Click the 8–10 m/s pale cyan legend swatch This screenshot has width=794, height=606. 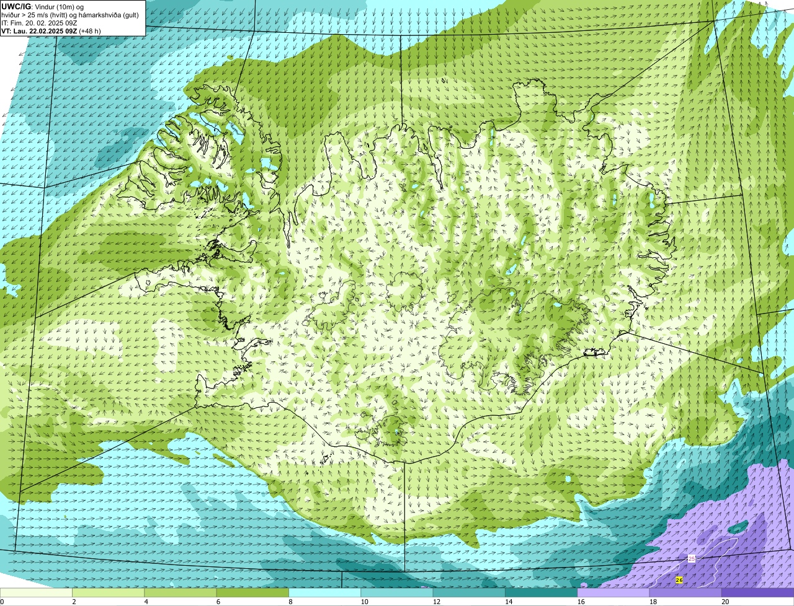[x=324, y=593]
